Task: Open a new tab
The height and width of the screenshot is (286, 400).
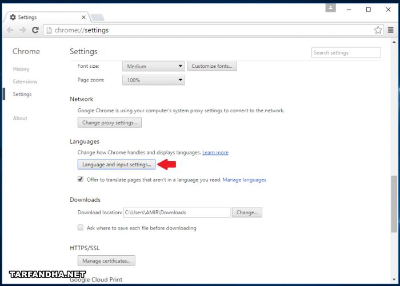Action: coord(97,17)
